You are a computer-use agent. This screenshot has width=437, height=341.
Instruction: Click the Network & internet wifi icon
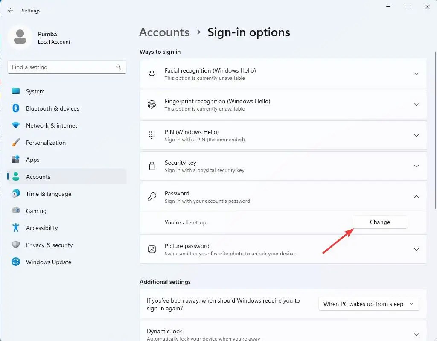[16, 125]
